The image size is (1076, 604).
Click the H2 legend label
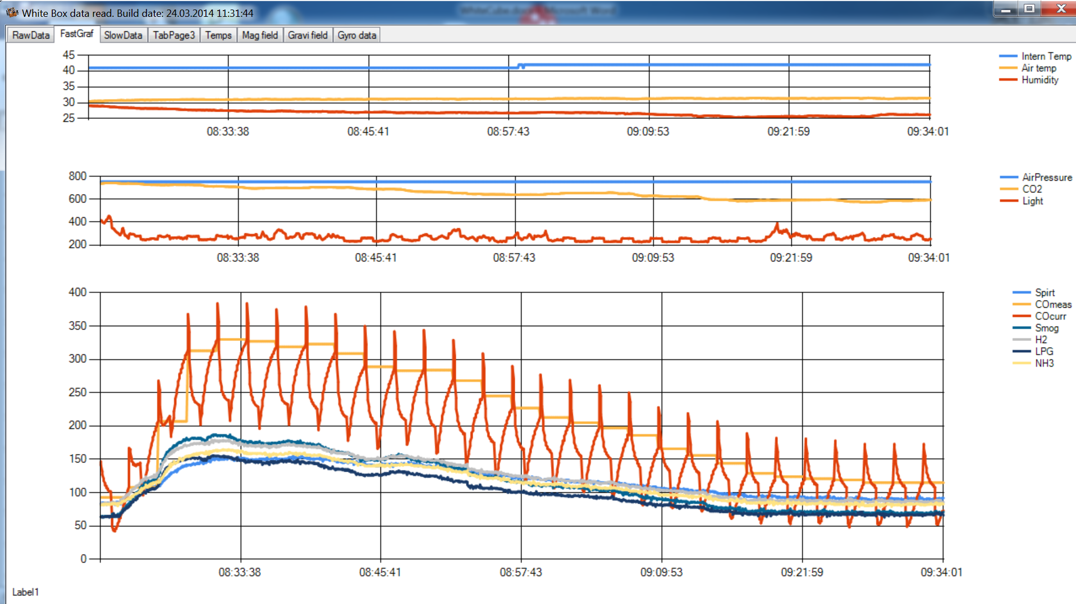click(1041, 339)
